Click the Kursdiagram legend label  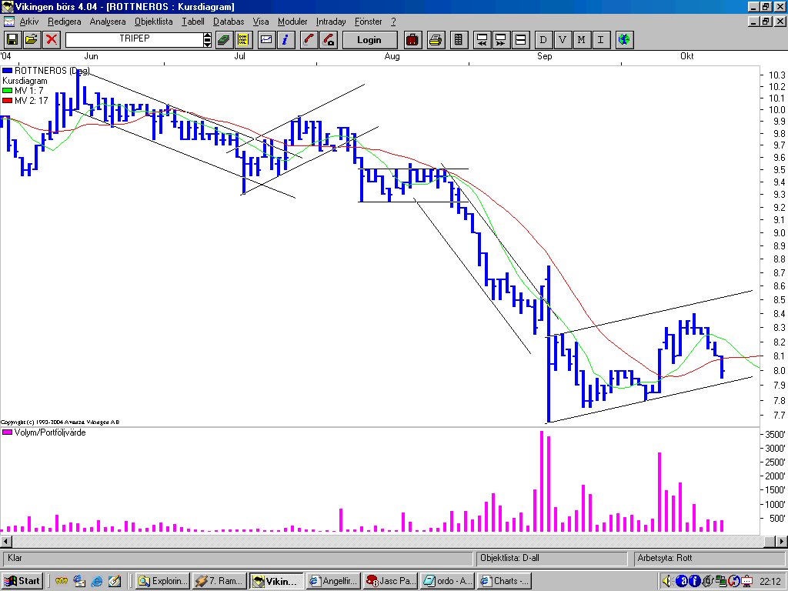tap(25, 81)
